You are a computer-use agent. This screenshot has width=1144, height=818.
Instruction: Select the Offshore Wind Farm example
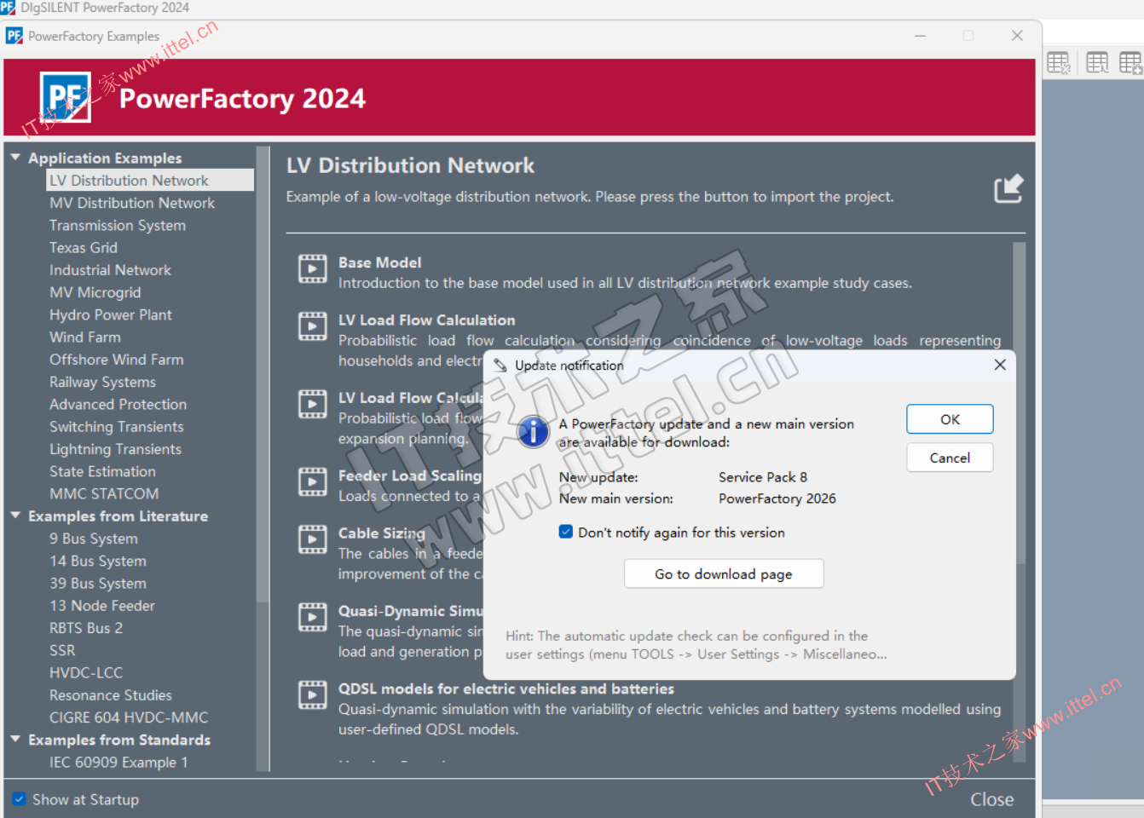click(116, 360)
